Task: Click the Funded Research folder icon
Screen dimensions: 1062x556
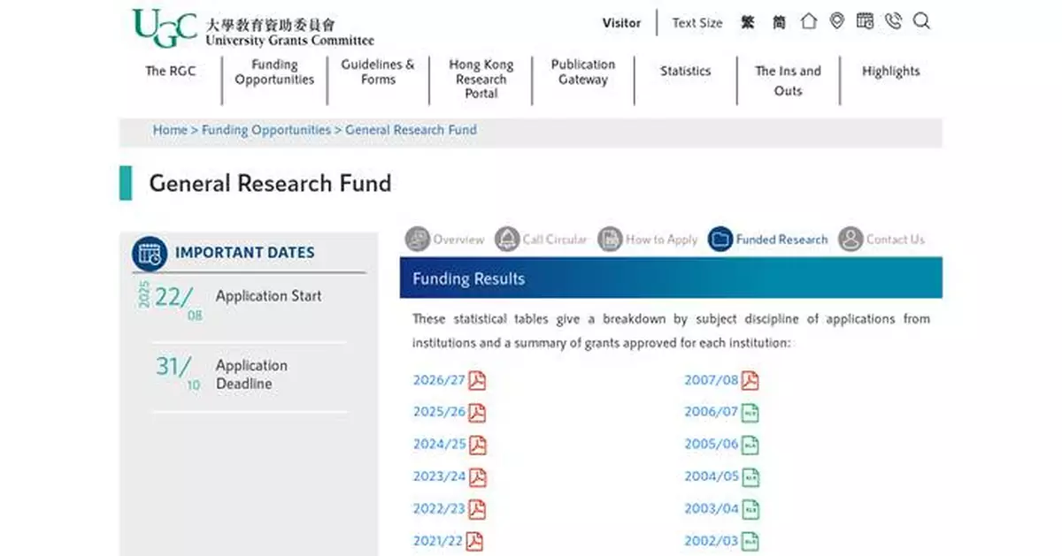Action: (x=720, y=239)
